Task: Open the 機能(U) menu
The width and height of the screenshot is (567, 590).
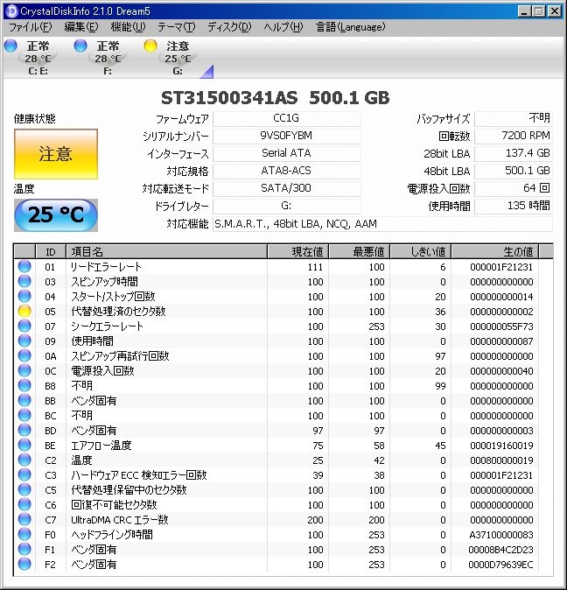Action: pyautogui.click(x=128, y=27)
